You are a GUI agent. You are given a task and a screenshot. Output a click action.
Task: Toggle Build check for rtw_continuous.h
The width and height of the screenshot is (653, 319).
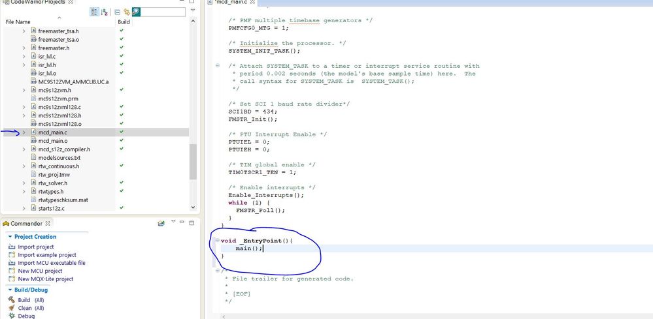(x=121, y=165)
